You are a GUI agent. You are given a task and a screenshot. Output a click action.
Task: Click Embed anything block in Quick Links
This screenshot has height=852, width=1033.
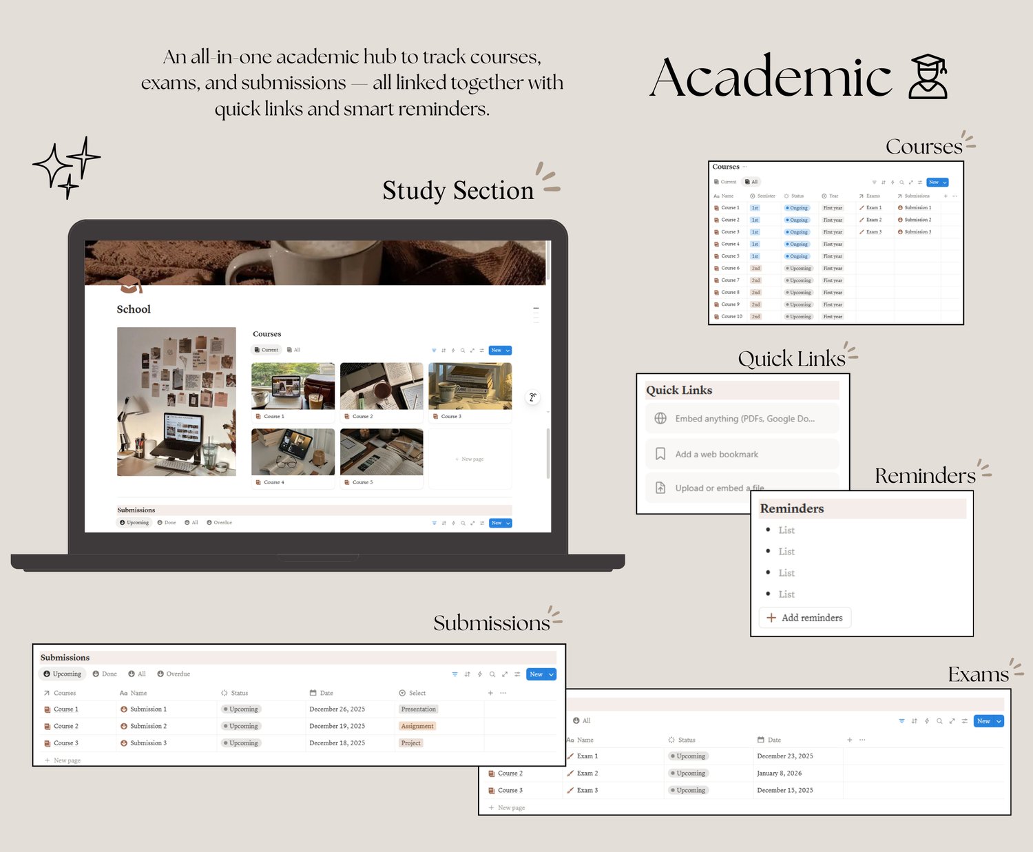tap(742, 419)
